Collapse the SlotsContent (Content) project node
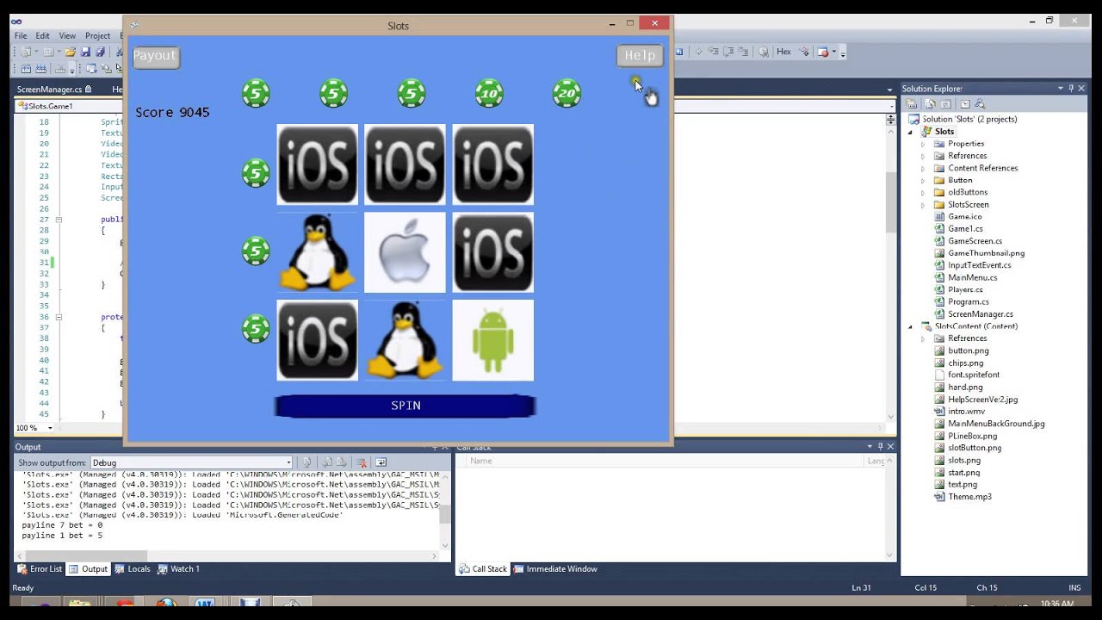 tap(910, 326)
